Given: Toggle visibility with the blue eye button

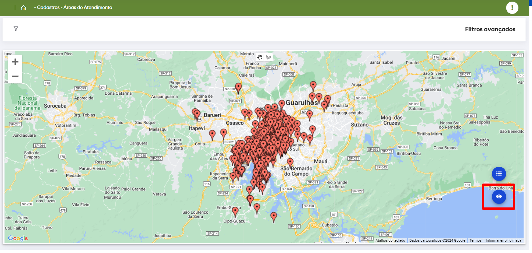Looking at the screenshot, I should [499, 196].
